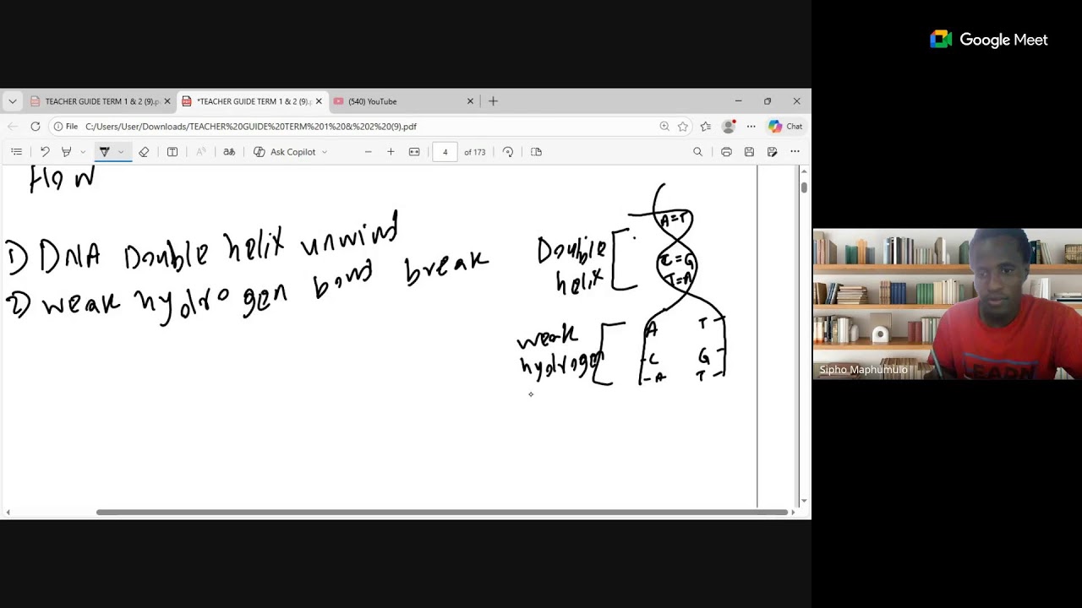Refresh the current page

(35, 127)
